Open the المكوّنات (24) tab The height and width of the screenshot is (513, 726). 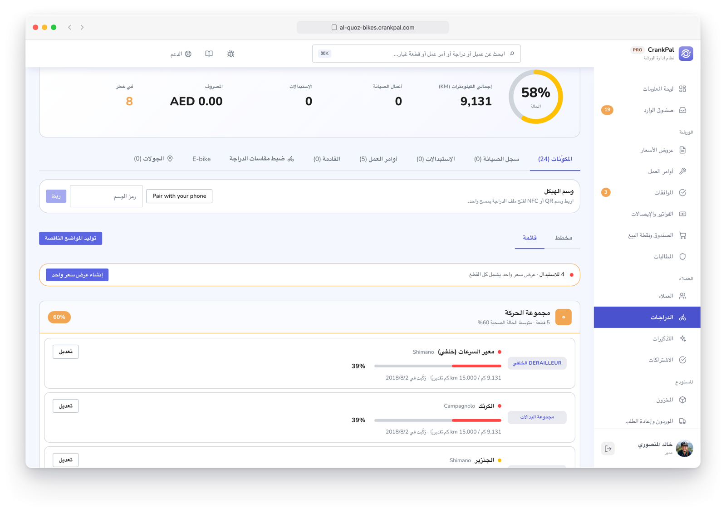[555, 159]
